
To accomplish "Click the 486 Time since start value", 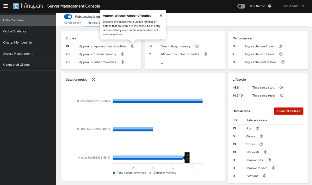I will click(236, 88).
